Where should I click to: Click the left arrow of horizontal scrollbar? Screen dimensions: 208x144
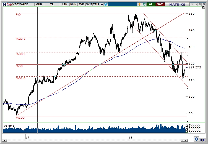[4, 141]
